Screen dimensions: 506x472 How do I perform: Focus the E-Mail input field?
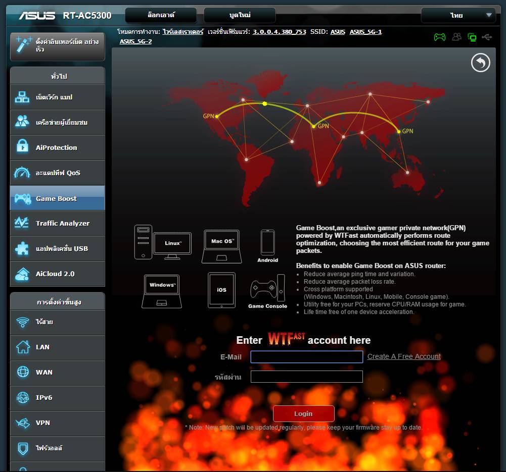coord(306,357)
